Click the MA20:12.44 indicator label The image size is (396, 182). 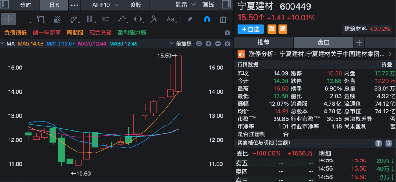[x=92, y=43]
